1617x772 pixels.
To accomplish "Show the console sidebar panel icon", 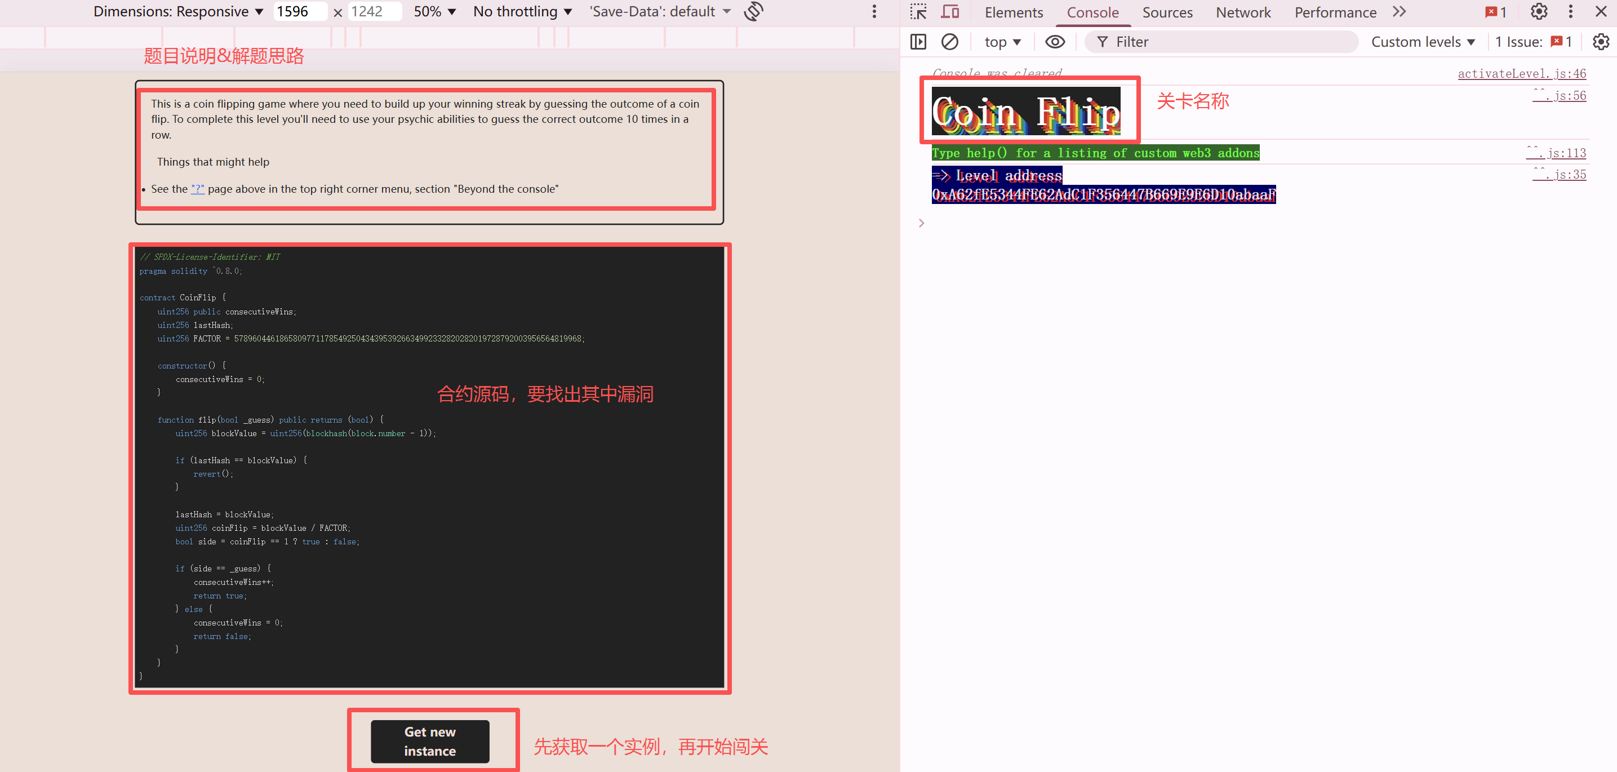I will [918, 42].
